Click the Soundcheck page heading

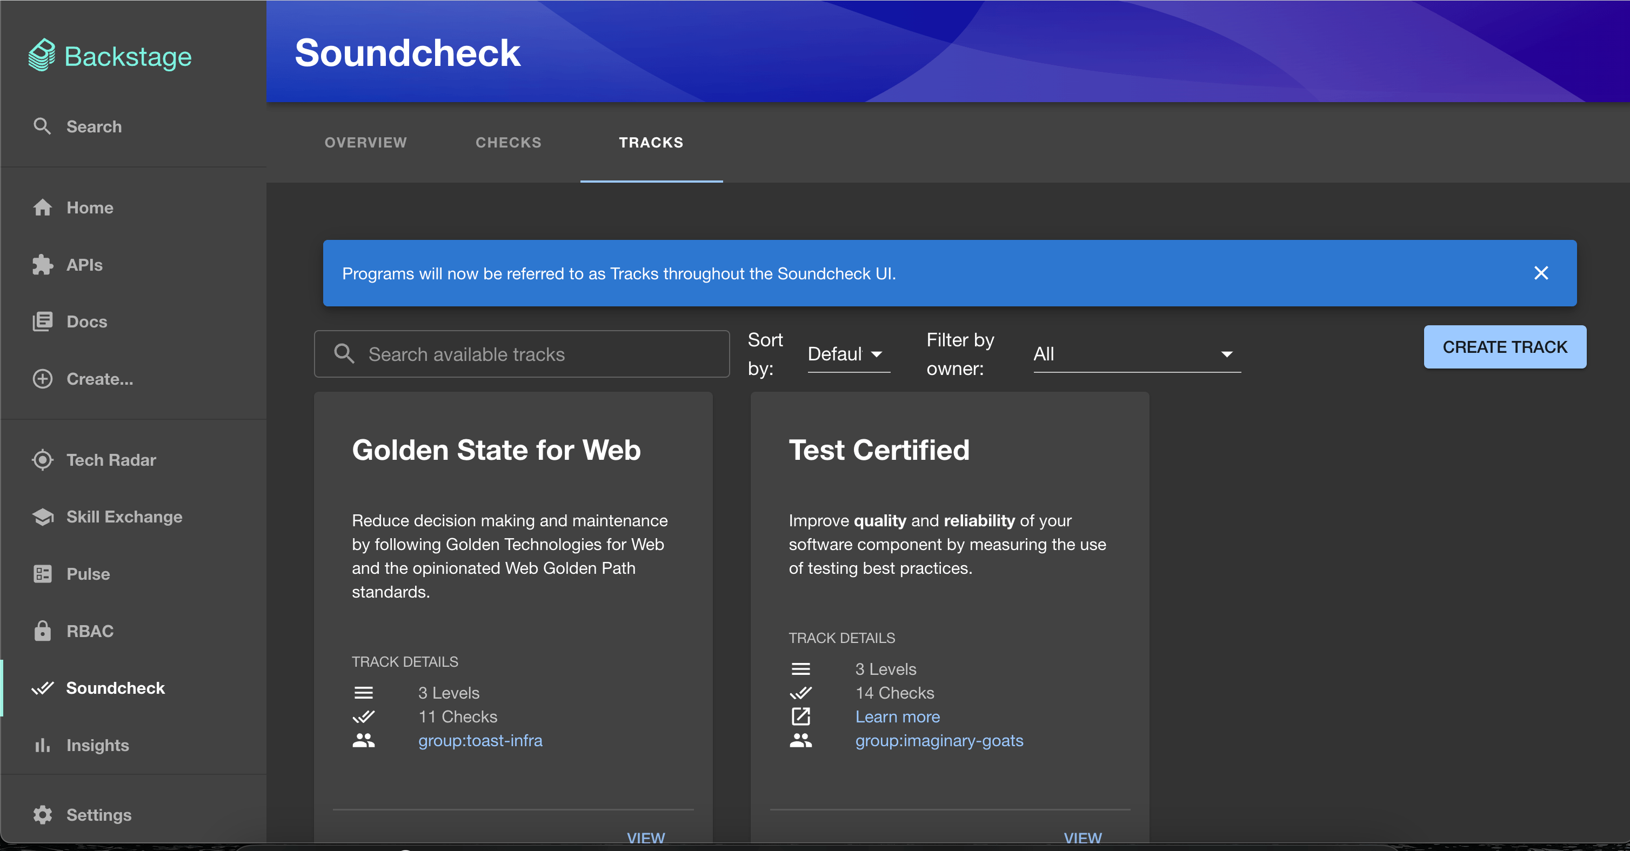pos(407,52)
